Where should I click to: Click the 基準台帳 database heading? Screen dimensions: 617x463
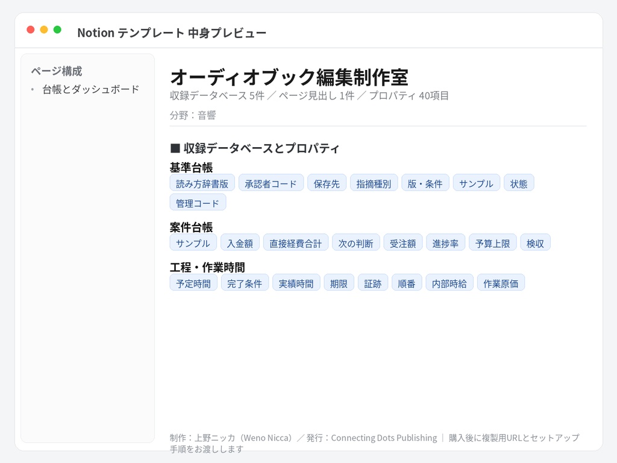[x=191, y=168]
